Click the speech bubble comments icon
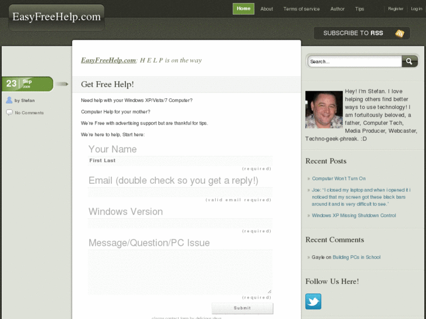Screen dimensions: 426x319 click(x=9, y=112)
